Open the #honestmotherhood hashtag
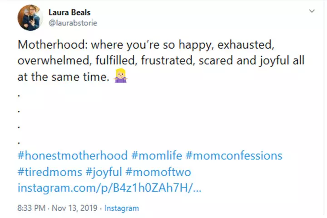Image resolution: width=327 pixels, height=218 pixels. coord(72,156)
